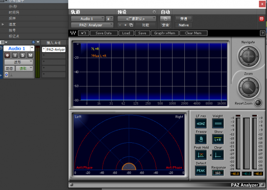Toggle the Detect PEAK mode button

coord(201,170)
